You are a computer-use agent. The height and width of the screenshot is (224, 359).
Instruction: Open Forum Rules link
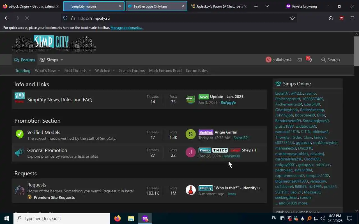(197, 71)
